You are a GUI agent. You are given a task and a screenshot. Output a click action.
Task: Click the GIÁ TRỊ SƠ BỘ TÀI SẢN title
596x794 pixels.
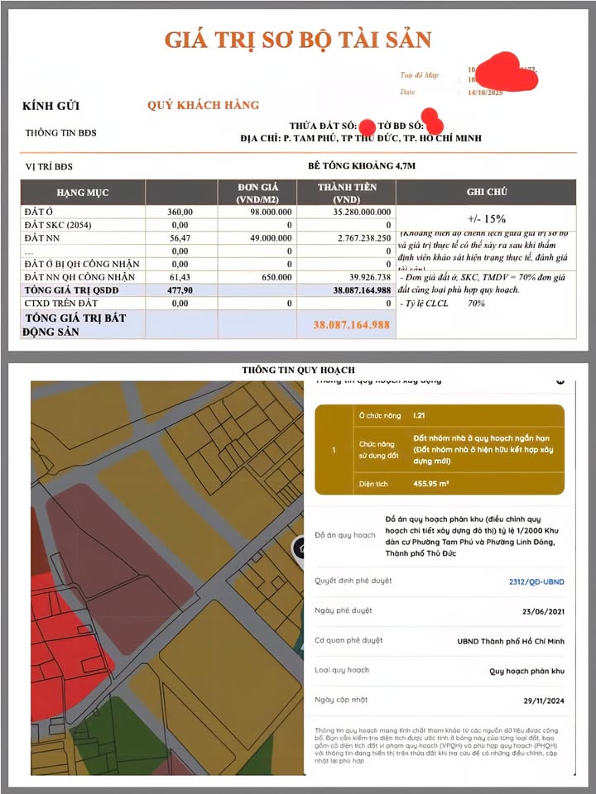tap(297, 39)
